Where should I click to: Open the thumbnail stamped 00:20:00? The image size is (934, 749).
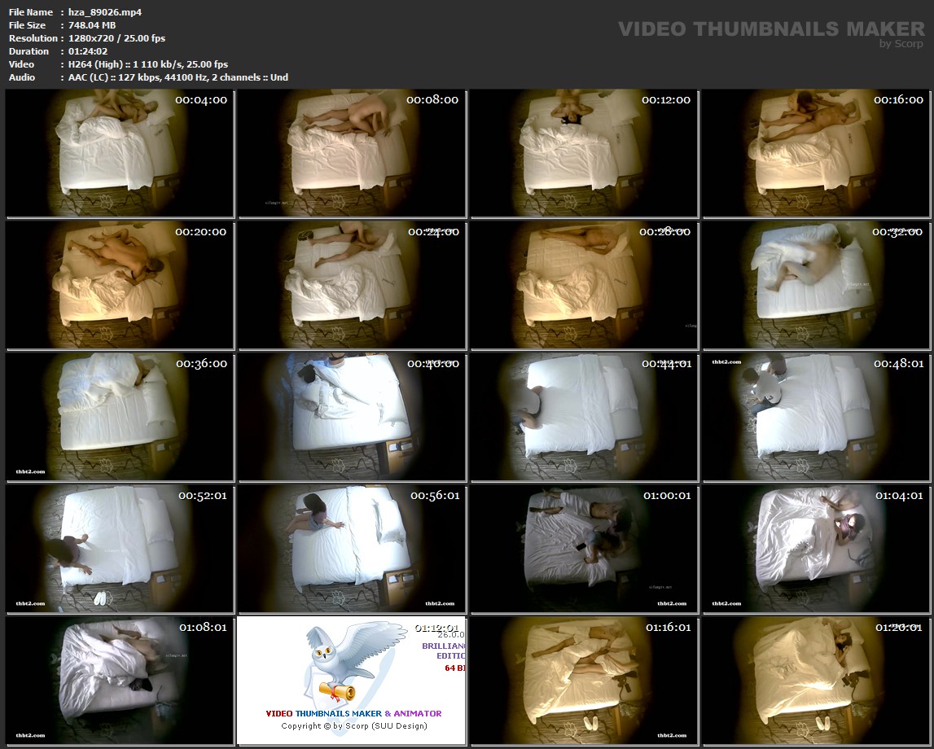click(x=120, y=285)
